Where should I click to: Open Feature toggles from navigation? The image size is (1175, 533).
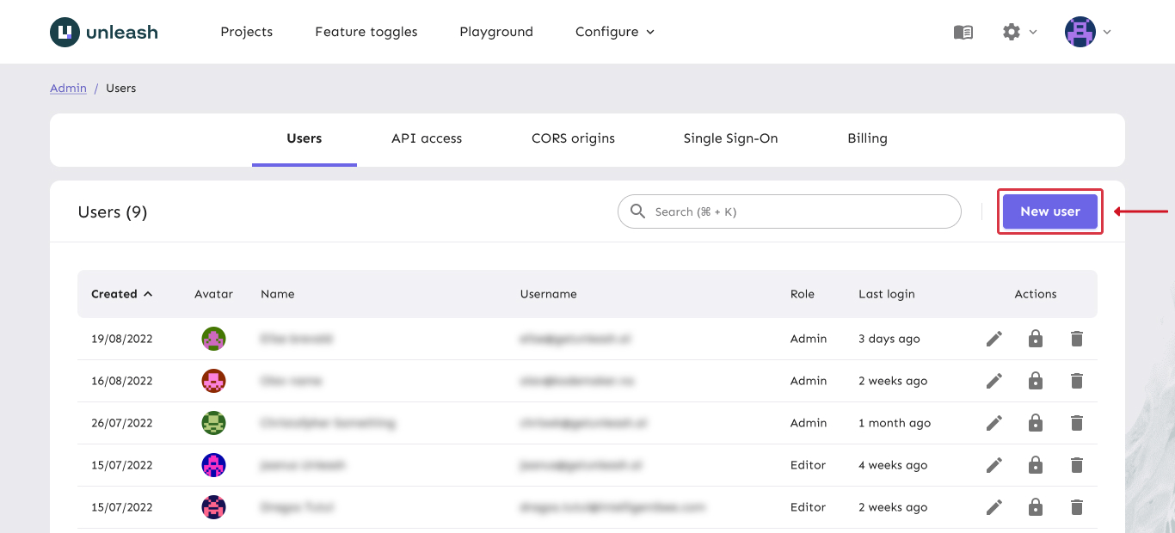click(x=366, y=32)
